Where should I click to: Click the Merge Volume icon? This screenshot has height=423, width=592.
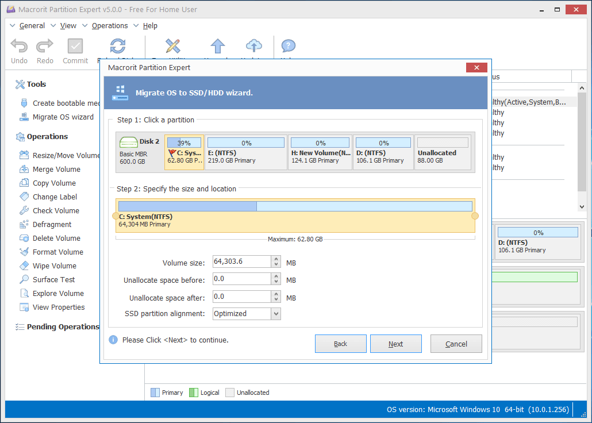24,169
